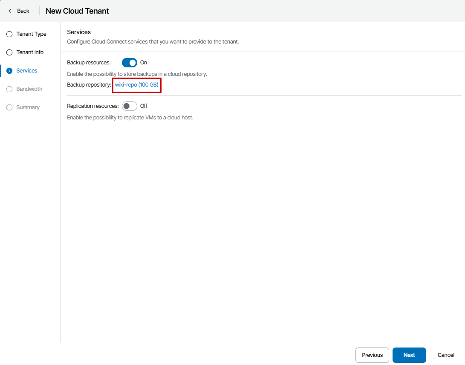Click the On label beside Backup resources
This screenshot has width=465, height=365.
tap(144, 63)
